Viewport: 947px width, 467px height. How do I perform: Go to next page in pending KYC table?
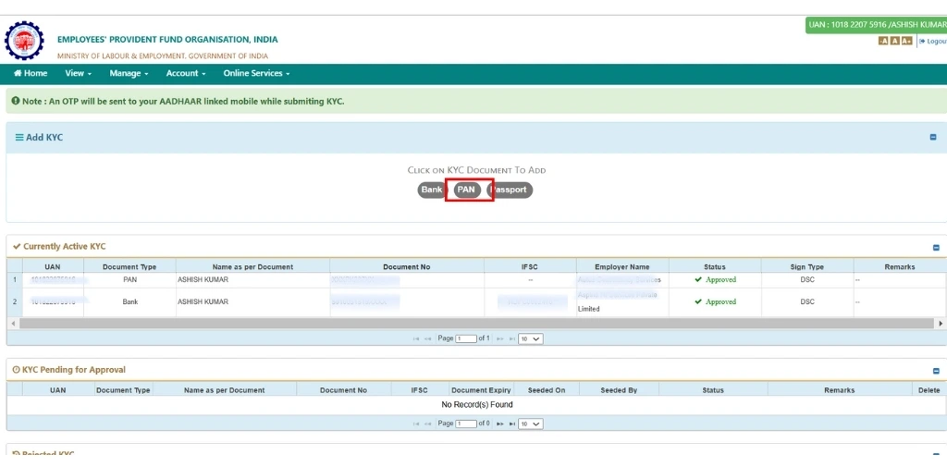pos(500,424)
